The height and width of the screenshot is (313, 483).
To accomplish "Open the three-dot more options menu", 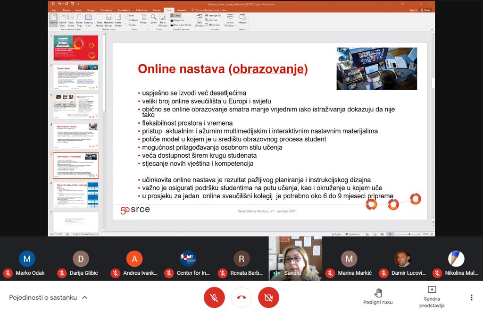I will tap(471, 297).
